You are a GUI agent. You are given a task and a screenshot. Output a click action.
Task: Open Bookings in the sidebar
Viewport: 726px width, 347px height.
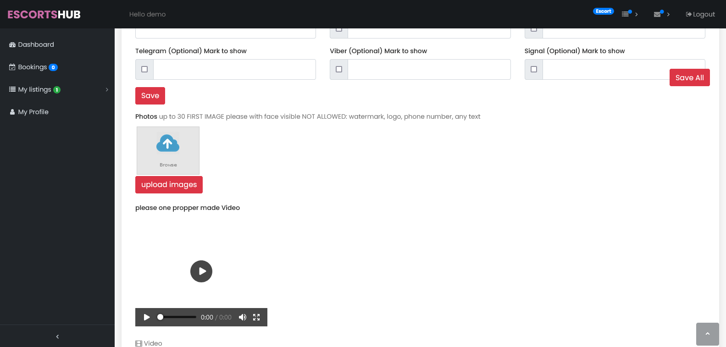[33, 67]
